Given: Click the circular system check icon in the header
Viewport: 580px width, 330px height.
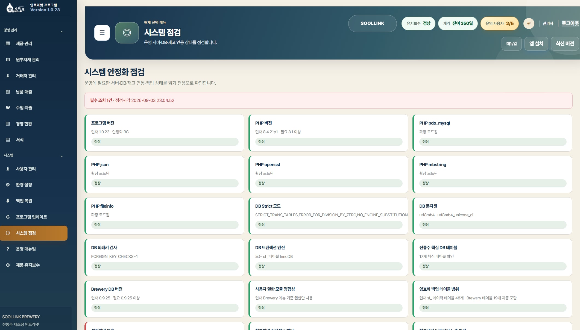Looking at the screenshot, I should coord(127,33).
